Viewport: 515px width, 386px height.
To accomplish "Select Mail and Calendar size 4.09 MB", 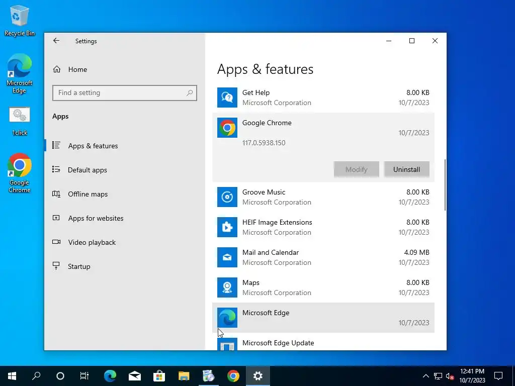I will [416, 252].
